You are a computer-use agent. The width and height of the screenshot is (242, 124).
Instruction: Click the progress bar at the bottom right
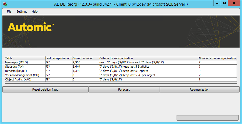(208, 118)
